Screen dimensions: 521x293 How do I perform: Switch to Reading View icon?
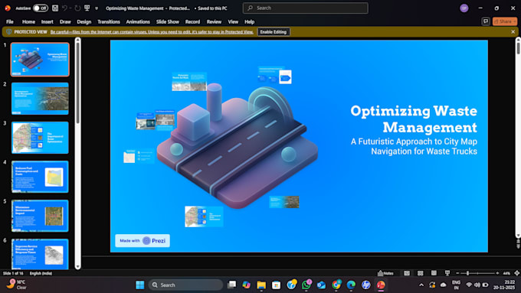(434, 273)
